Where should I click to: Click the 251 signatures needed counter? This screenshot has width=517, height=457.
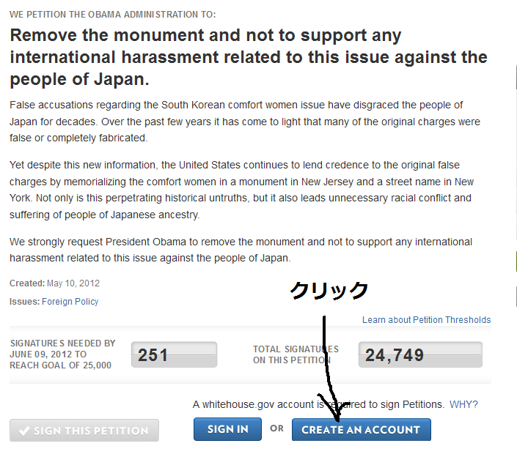tap(174, 355)
